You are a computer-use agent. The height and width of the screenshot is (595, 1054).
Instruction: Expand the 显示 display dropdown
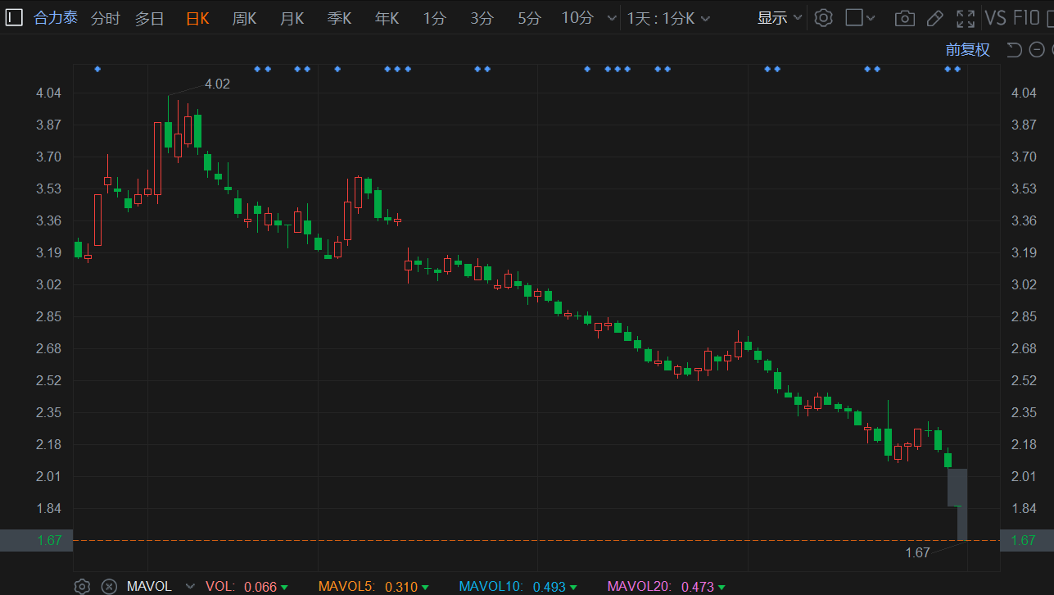pyautogui.click(x=780, y=18)
